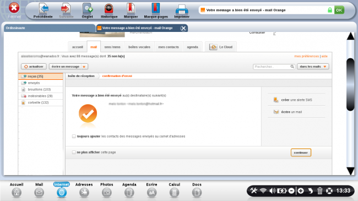358x201 pixels.
Task: Open the Historique clock icon
Action: point(109,9)
